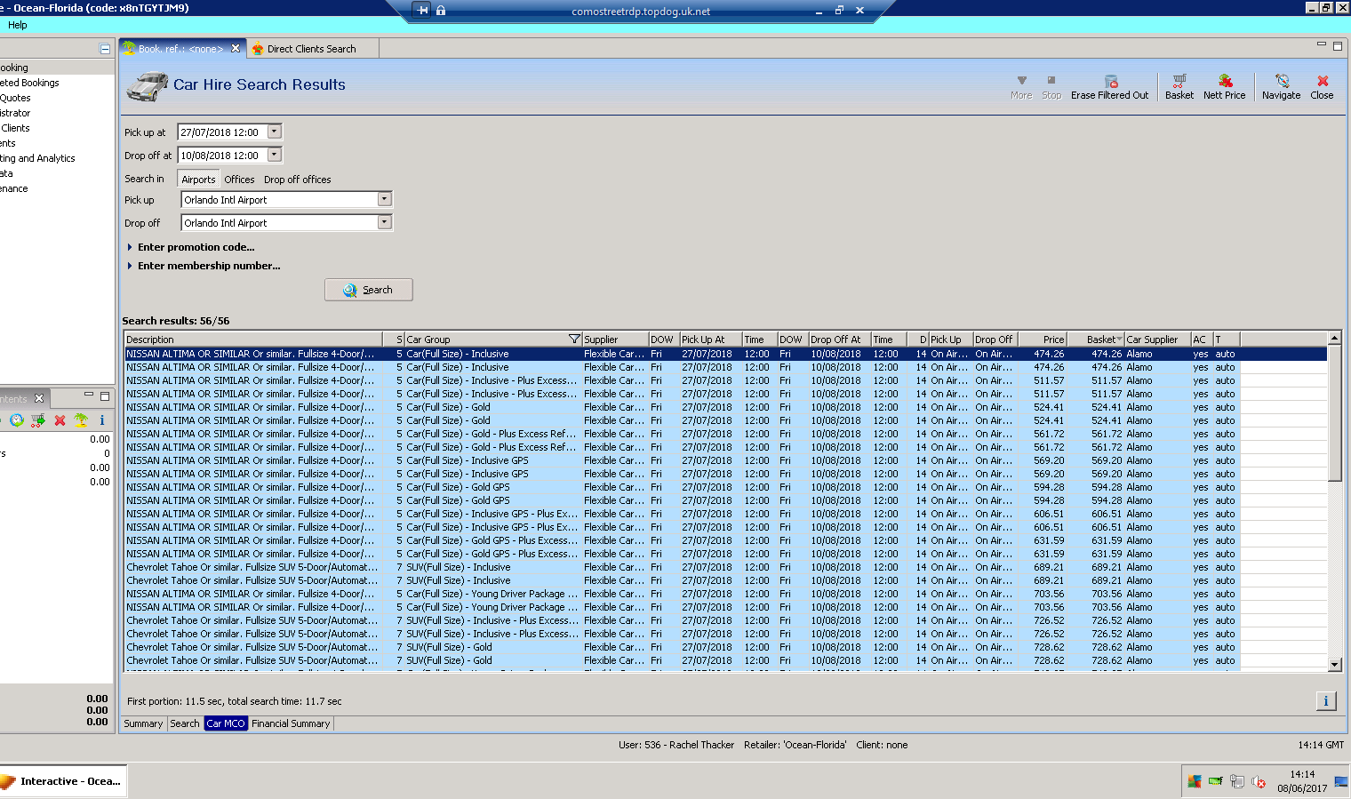
Task: Open the Help menu
Action: point(17,25)
